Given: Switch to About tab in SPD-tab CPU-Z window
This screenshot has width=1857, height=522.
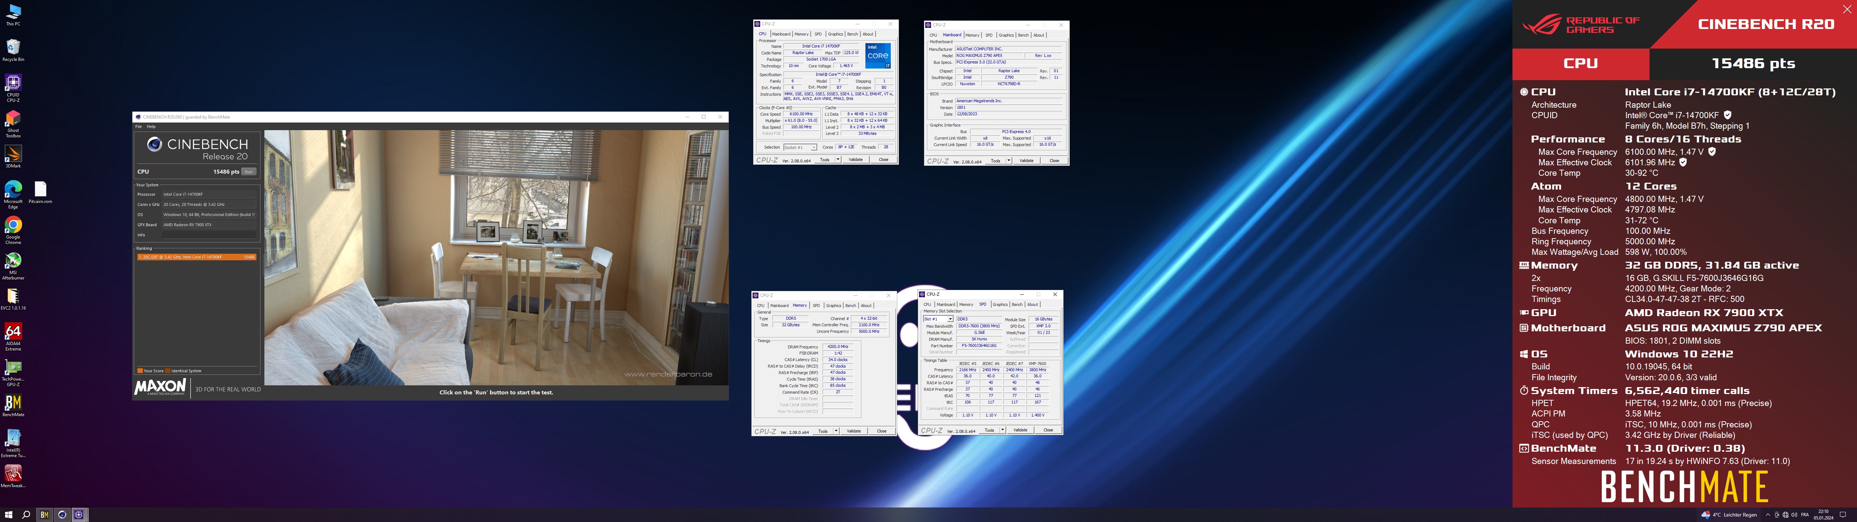Looking at the screenshot, I should coord(1033,304).
